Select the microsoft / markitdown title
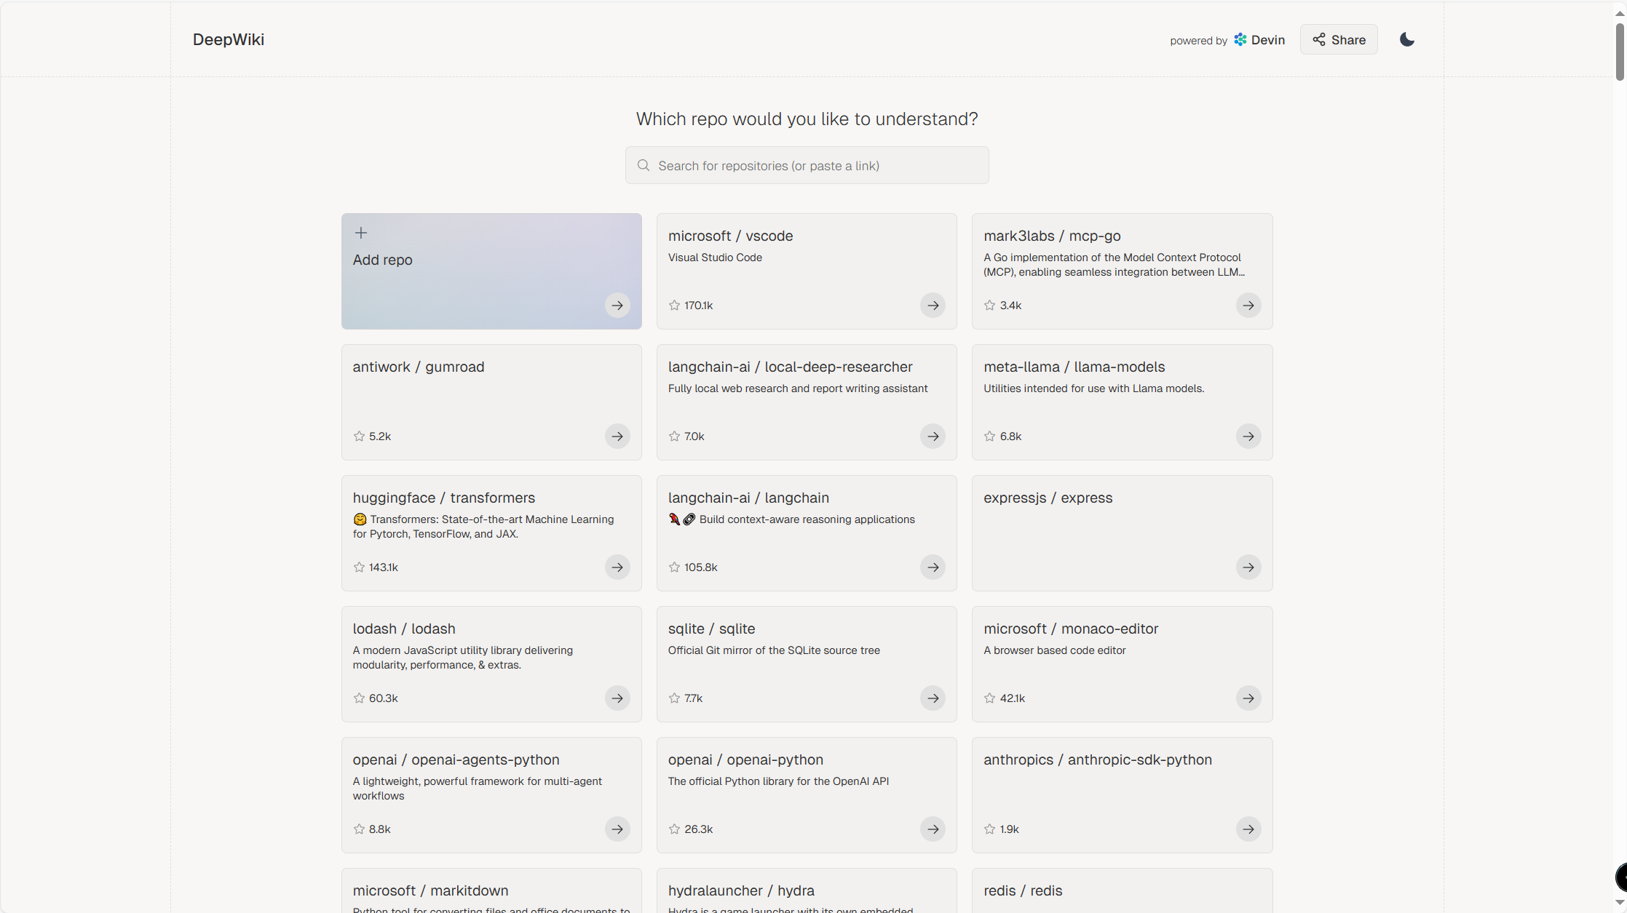The width and height of the screenshot is (1627, 913). click(430, 890)
